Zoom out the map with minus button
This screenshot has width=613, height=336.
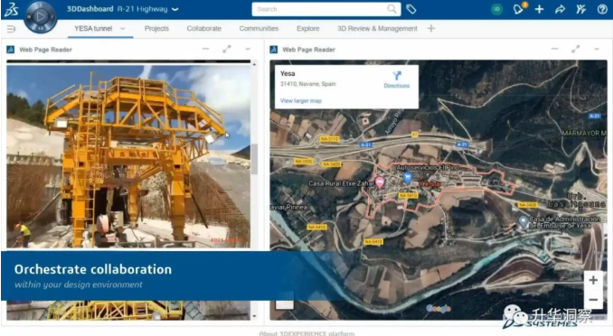tap(593, 300)
